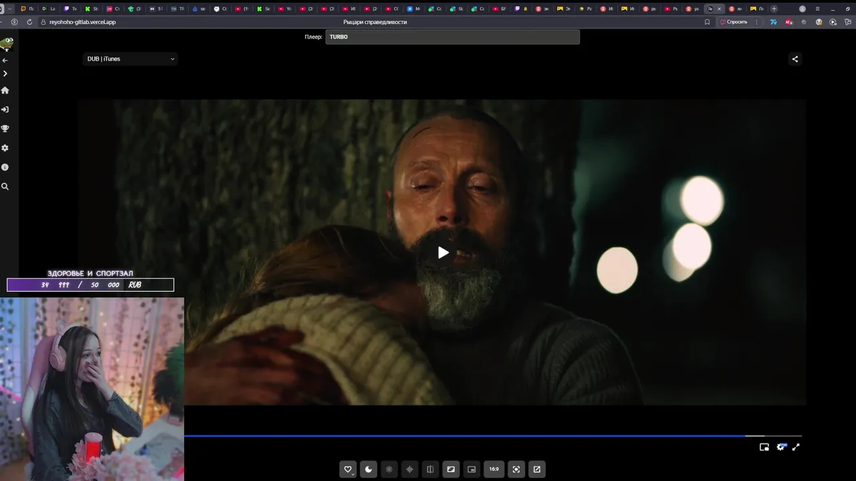The height and width of the screenshot is (481, 856).
Task: Open player in new window
Action: pos(536,469)
